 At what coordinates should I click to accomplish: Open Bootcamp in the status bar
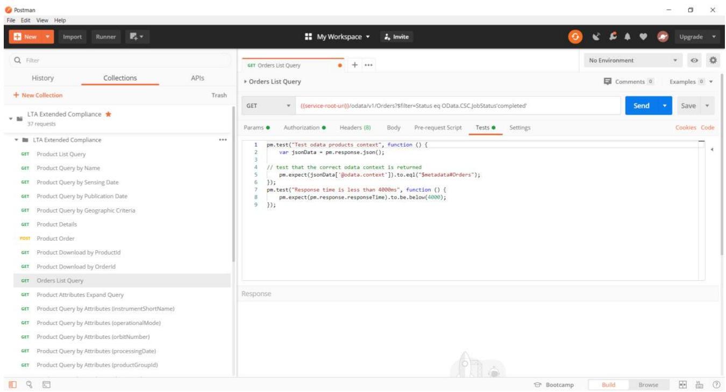point(553,384)
